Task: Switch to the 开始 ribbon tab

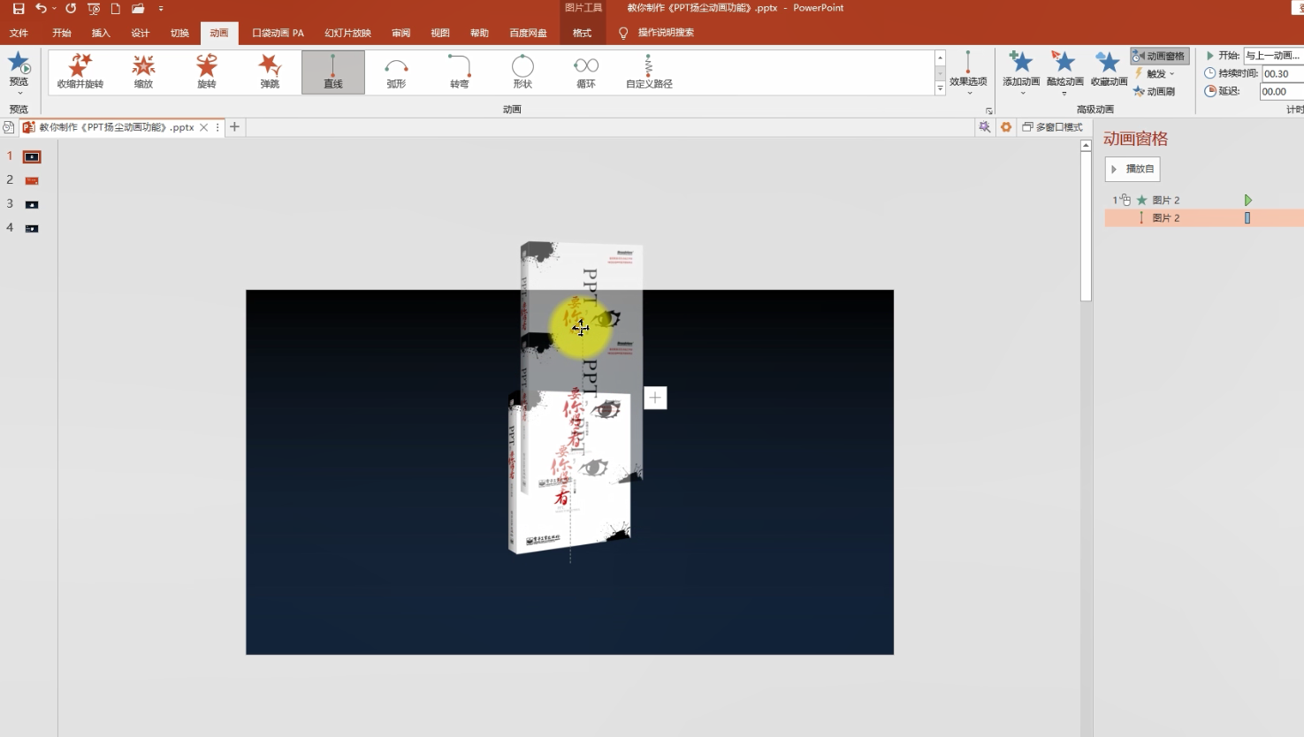Action: (x=62, y=33)
